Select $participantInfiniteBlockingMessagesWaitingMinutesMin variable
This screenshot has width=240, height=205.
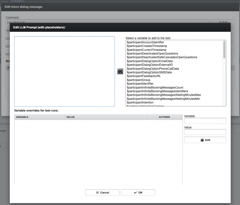click(x=163, y=99)
